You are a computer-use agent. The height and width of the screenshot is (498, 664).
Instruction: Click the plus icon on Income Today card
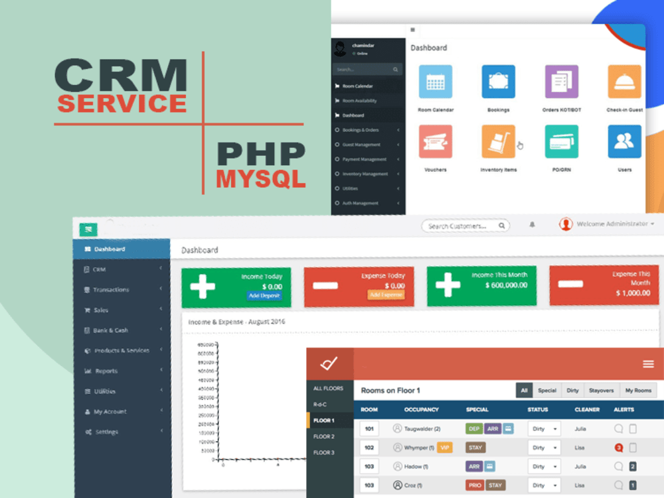(x=203, y=286)
